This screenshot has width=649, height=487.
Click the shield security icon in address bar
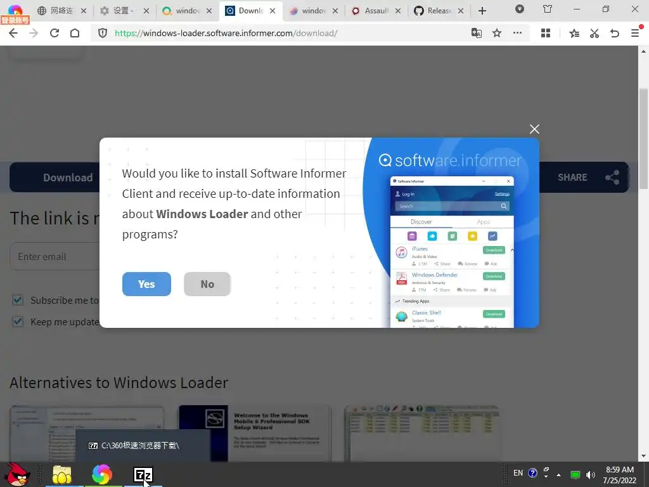[103, 33]
